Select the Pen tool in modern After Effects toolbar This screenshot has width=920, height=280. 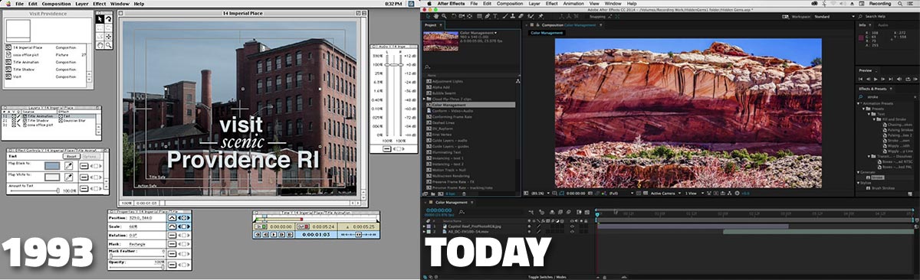(x=488, y=16)
